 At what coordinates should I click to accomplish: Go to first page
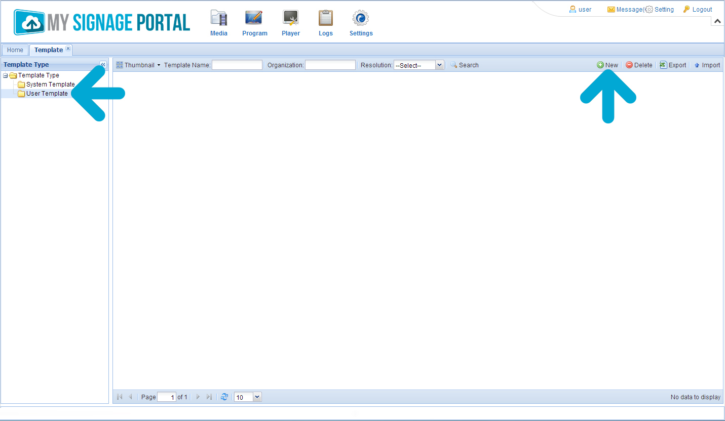point(120,397)
